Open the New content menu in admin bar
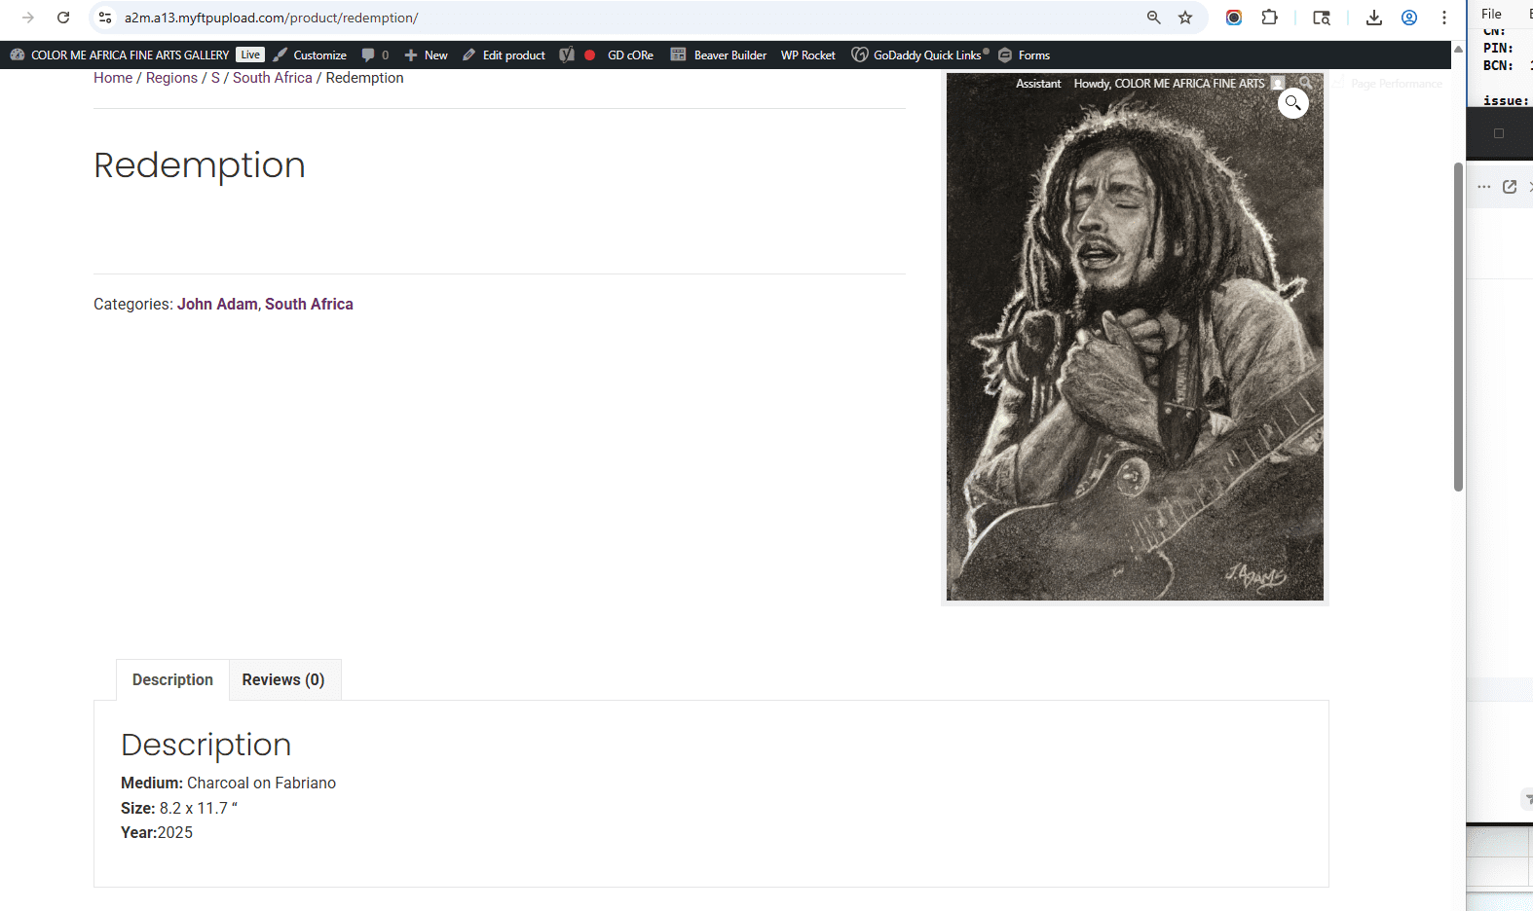The height and width of the screenshot is (911, 1533). pyautogui.click(x=426, y=55)
